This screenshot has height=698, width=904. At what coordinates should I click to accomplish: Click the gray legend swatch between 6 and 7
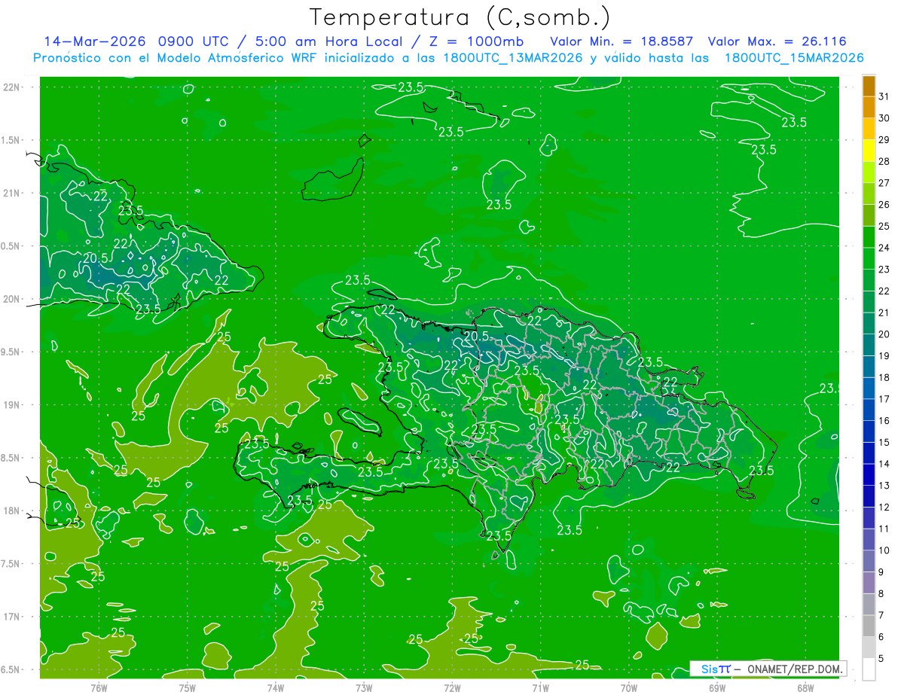coord(869,626)
